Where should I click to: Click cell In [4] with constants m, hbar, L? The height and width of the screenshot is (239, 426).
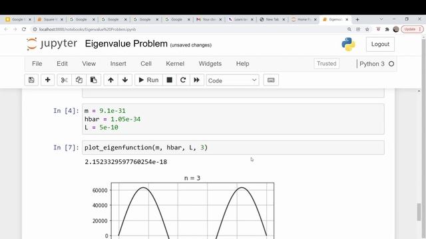(233, 119)
